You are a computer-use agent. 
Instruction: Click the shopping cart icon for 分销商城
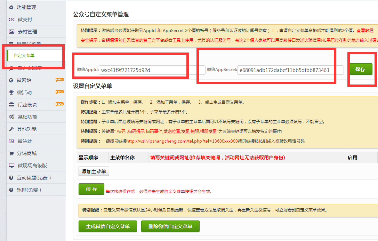point(11,153)
